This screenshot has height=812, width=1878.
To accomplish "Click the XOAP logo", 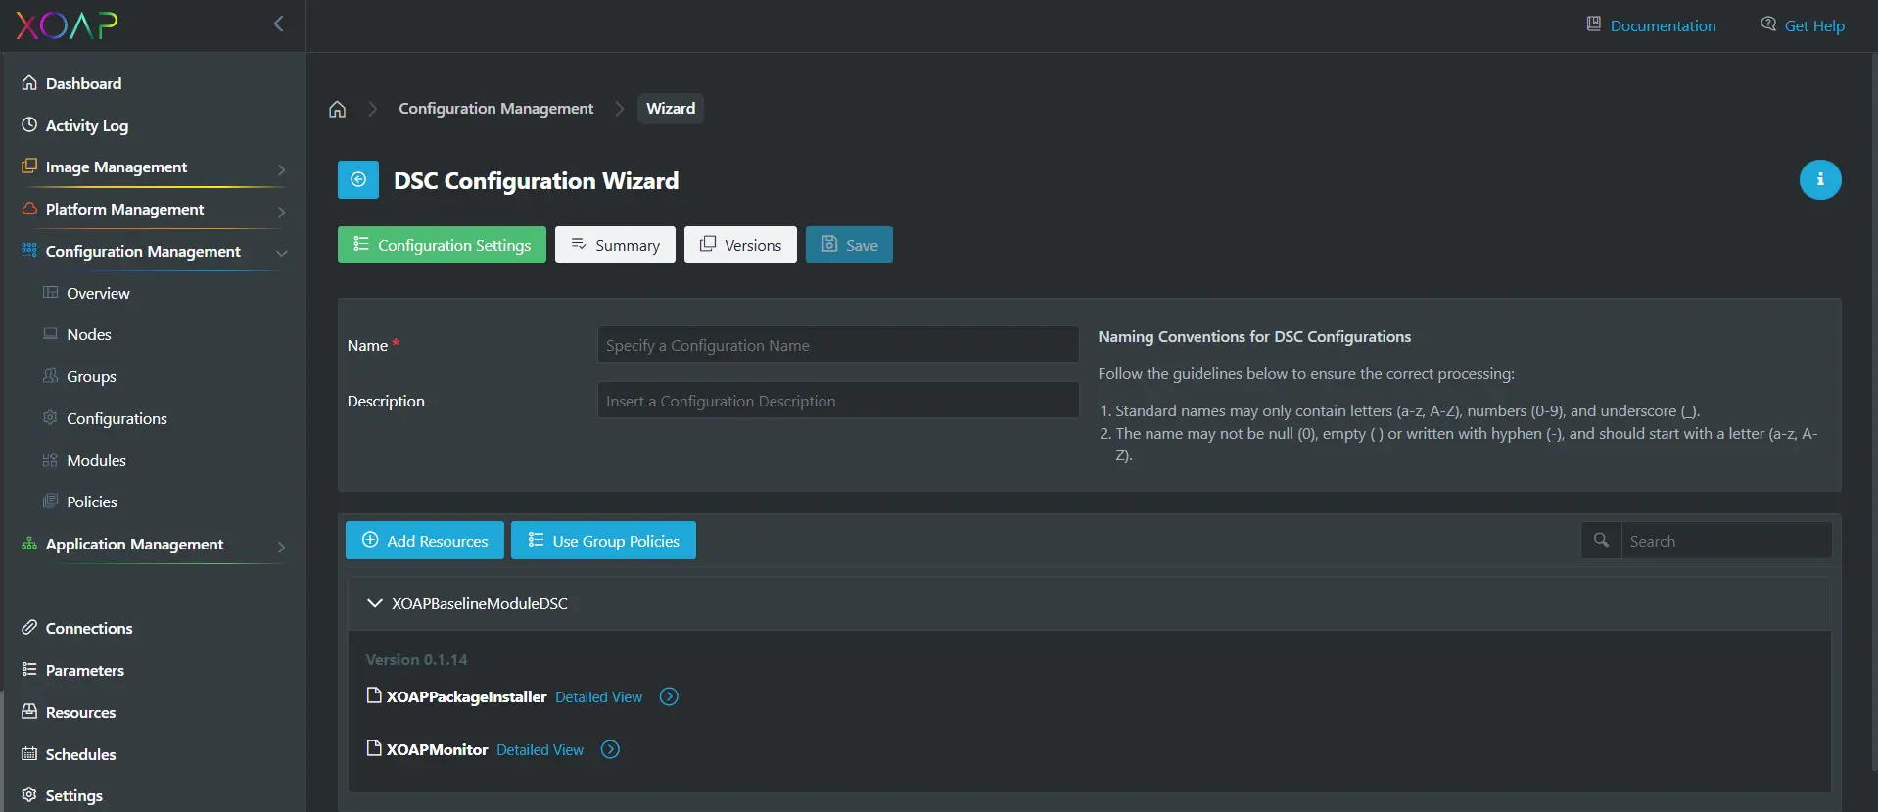I will pyautogui.click(x=67, y=24).
